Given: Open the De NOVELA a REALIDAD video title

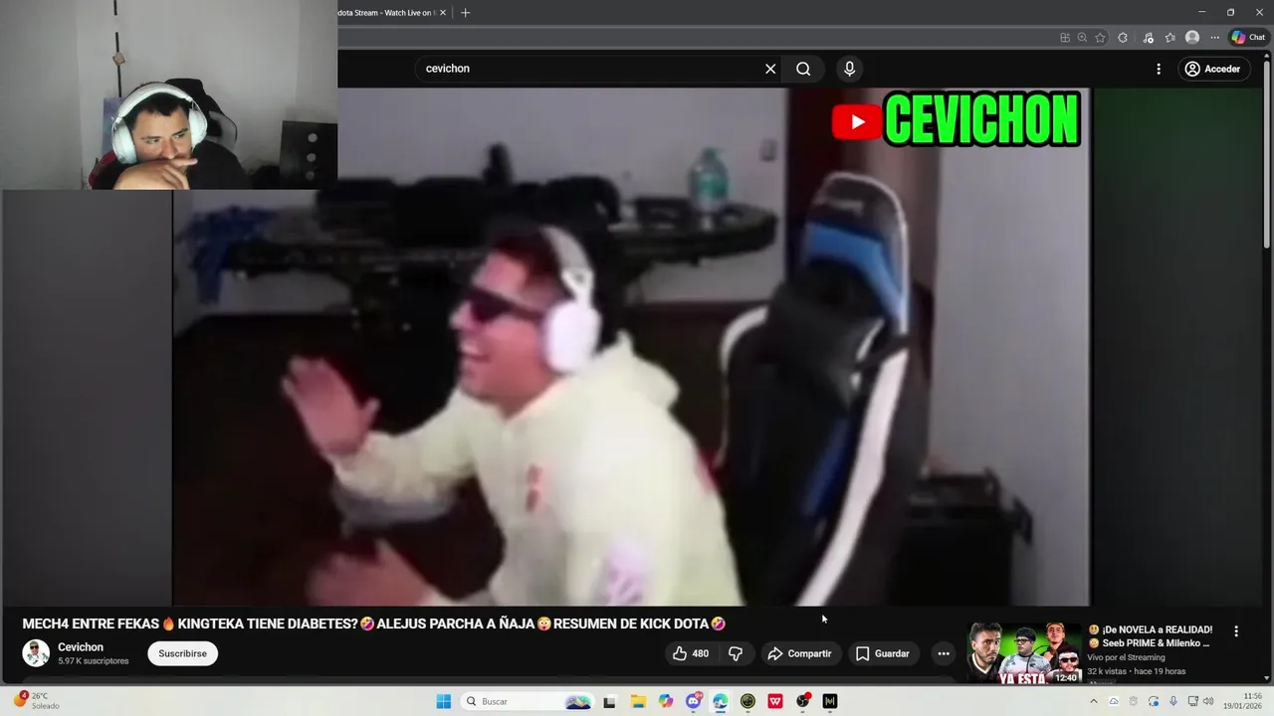Looking at the screenshot, I should tap(1151, 636).
